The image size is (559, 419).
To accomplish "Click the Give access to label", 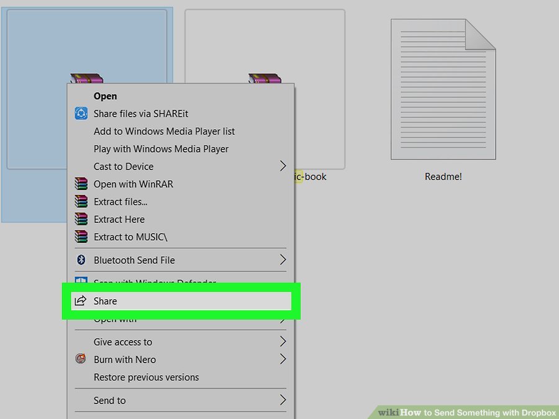I will pos(122,342).
